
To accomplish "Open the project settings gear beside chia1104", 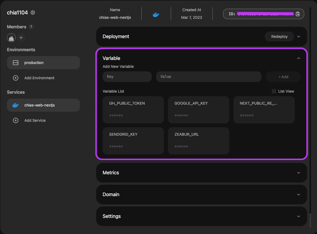I will click(x=33, y=13).
